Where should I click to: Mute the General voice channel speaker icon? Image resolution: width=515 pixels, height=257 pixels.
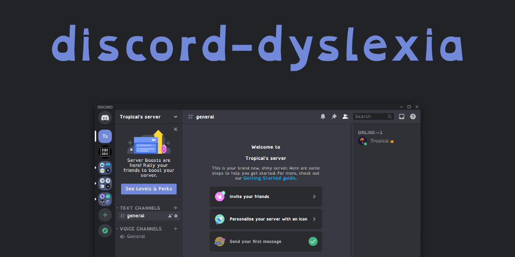pyautogui.click(x=122, y=236)
